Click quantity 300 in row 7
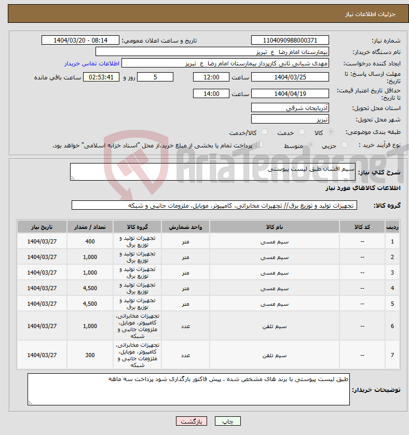Image resolution: width=409 pixels, height=435 pixels. (x=90, y=355)
